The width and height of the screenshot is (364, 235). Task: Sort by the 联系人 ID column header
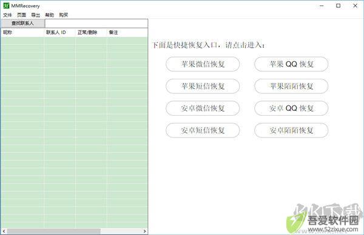click(59, 33)
